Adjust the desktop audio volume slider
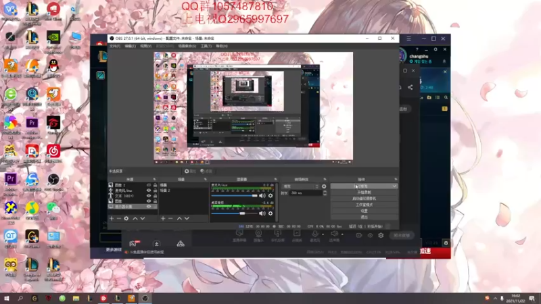The width and height of the screenshot is (541, 304). tap(234, 213)
